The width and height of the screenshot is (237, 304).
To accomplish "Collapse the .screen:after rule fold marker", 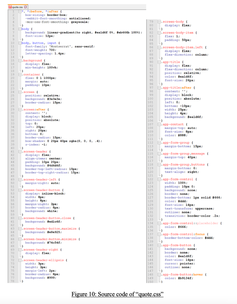I will coord(20,110).
